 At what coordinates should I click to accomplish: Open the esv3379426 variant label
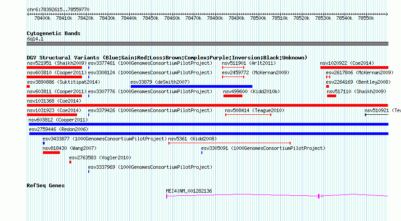coord(150,110)
